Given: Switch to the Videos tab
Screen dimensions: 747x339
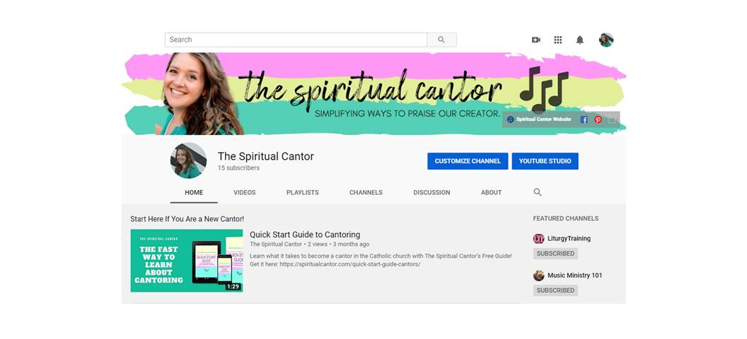Looking at the screenshot, I should coord(244,193).
